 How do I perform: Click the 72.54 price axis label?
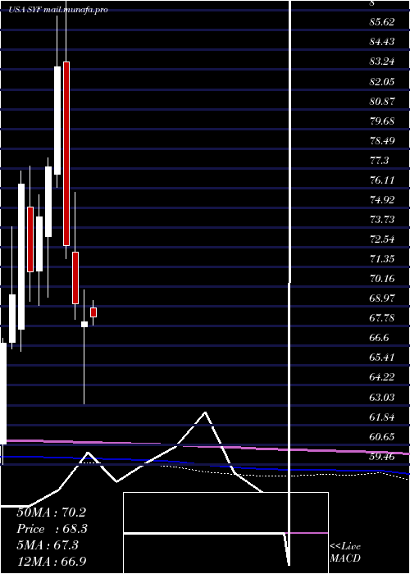(x=382, y=239)
